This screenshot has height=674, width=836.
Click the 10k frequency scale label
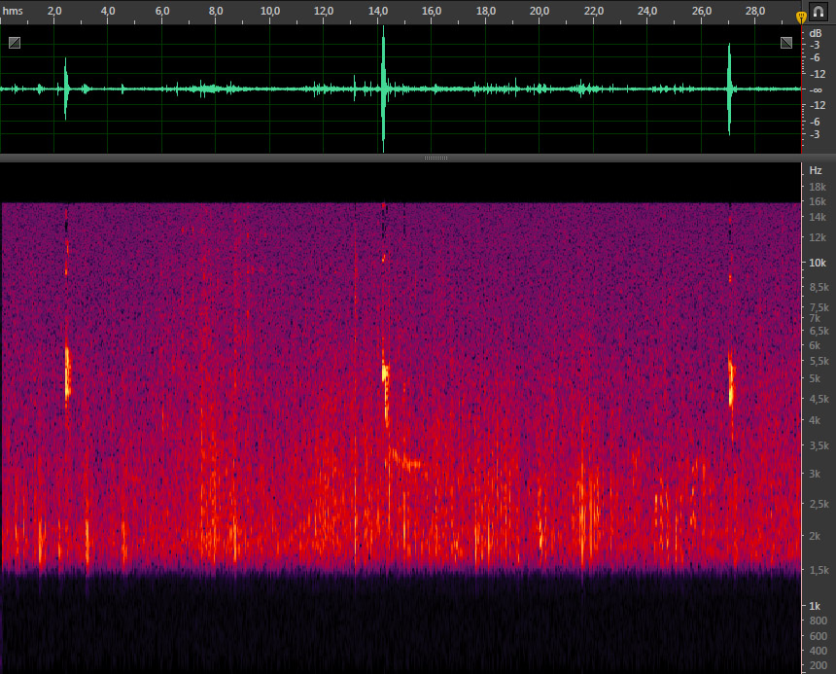pos(818,263)
